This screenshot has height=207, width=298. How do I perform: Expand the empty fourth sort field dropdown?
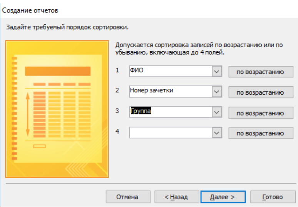[x=217, y=133]
